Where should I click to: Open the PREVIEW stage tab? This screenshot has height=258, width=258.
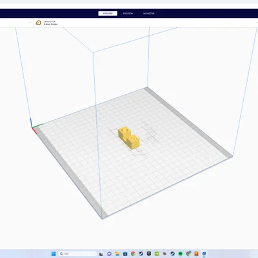pos(128,14)
